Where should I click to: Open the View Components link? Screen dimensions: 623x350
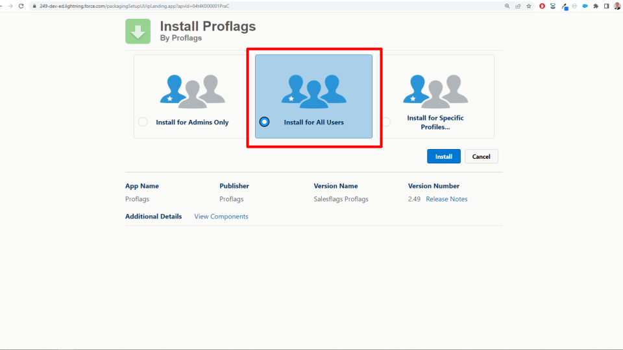pos(221,216)
